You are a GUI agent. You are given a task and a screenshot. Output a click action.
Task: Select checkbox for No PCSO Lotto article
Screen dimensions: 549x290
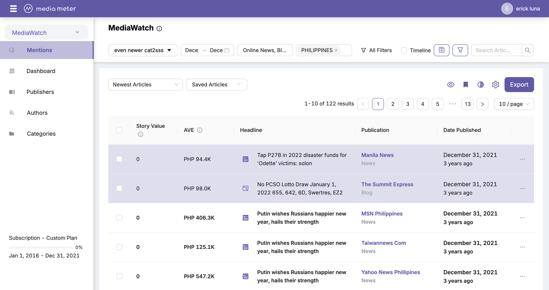click(119, 188)
